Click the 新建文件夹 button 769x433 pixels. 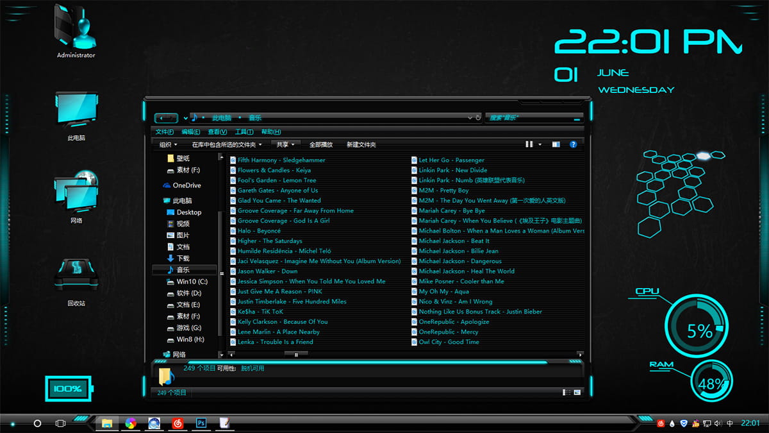(361, 145)
